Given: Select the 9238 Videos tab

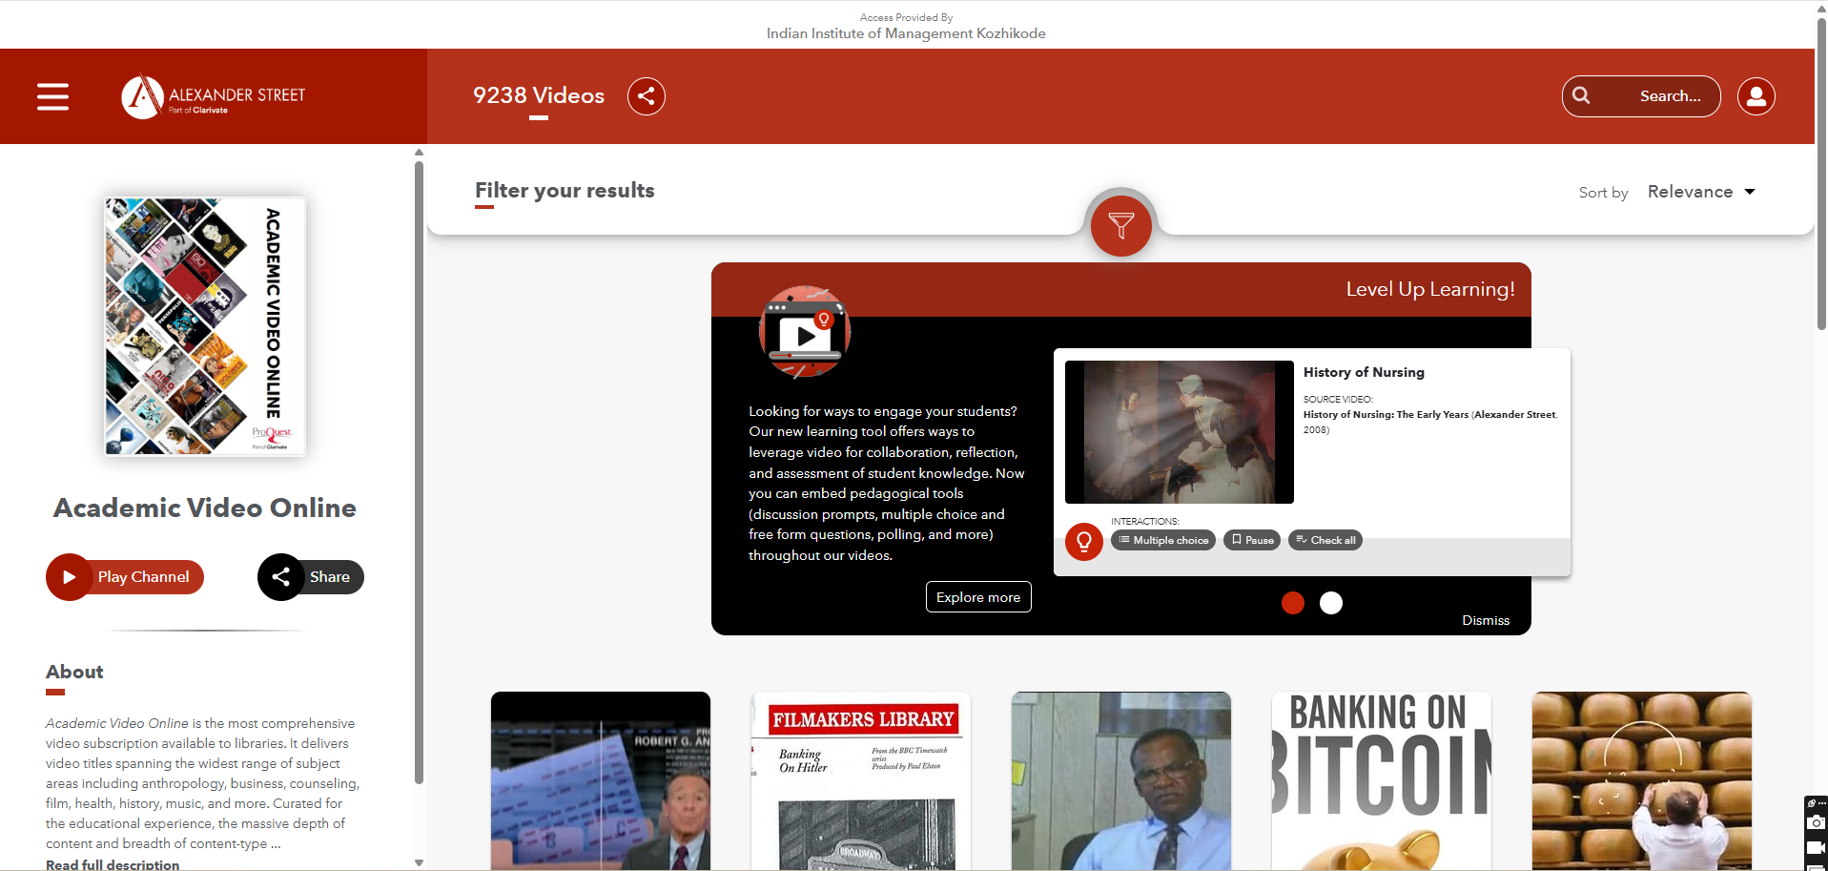Looking at the screenshot, I should pyautogui.click(x=539, y=96).
